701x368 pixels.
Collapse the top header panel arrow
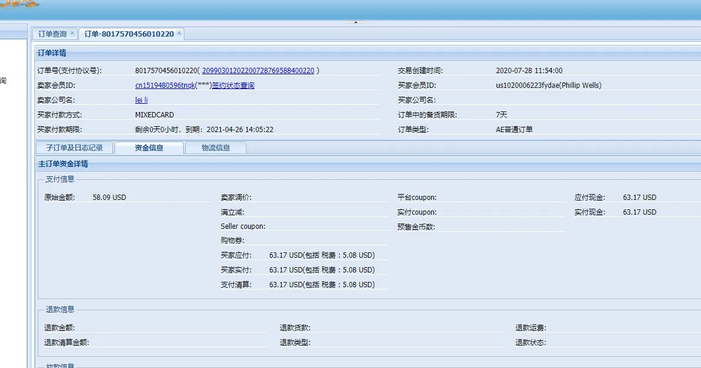click(x=356, y=22)
